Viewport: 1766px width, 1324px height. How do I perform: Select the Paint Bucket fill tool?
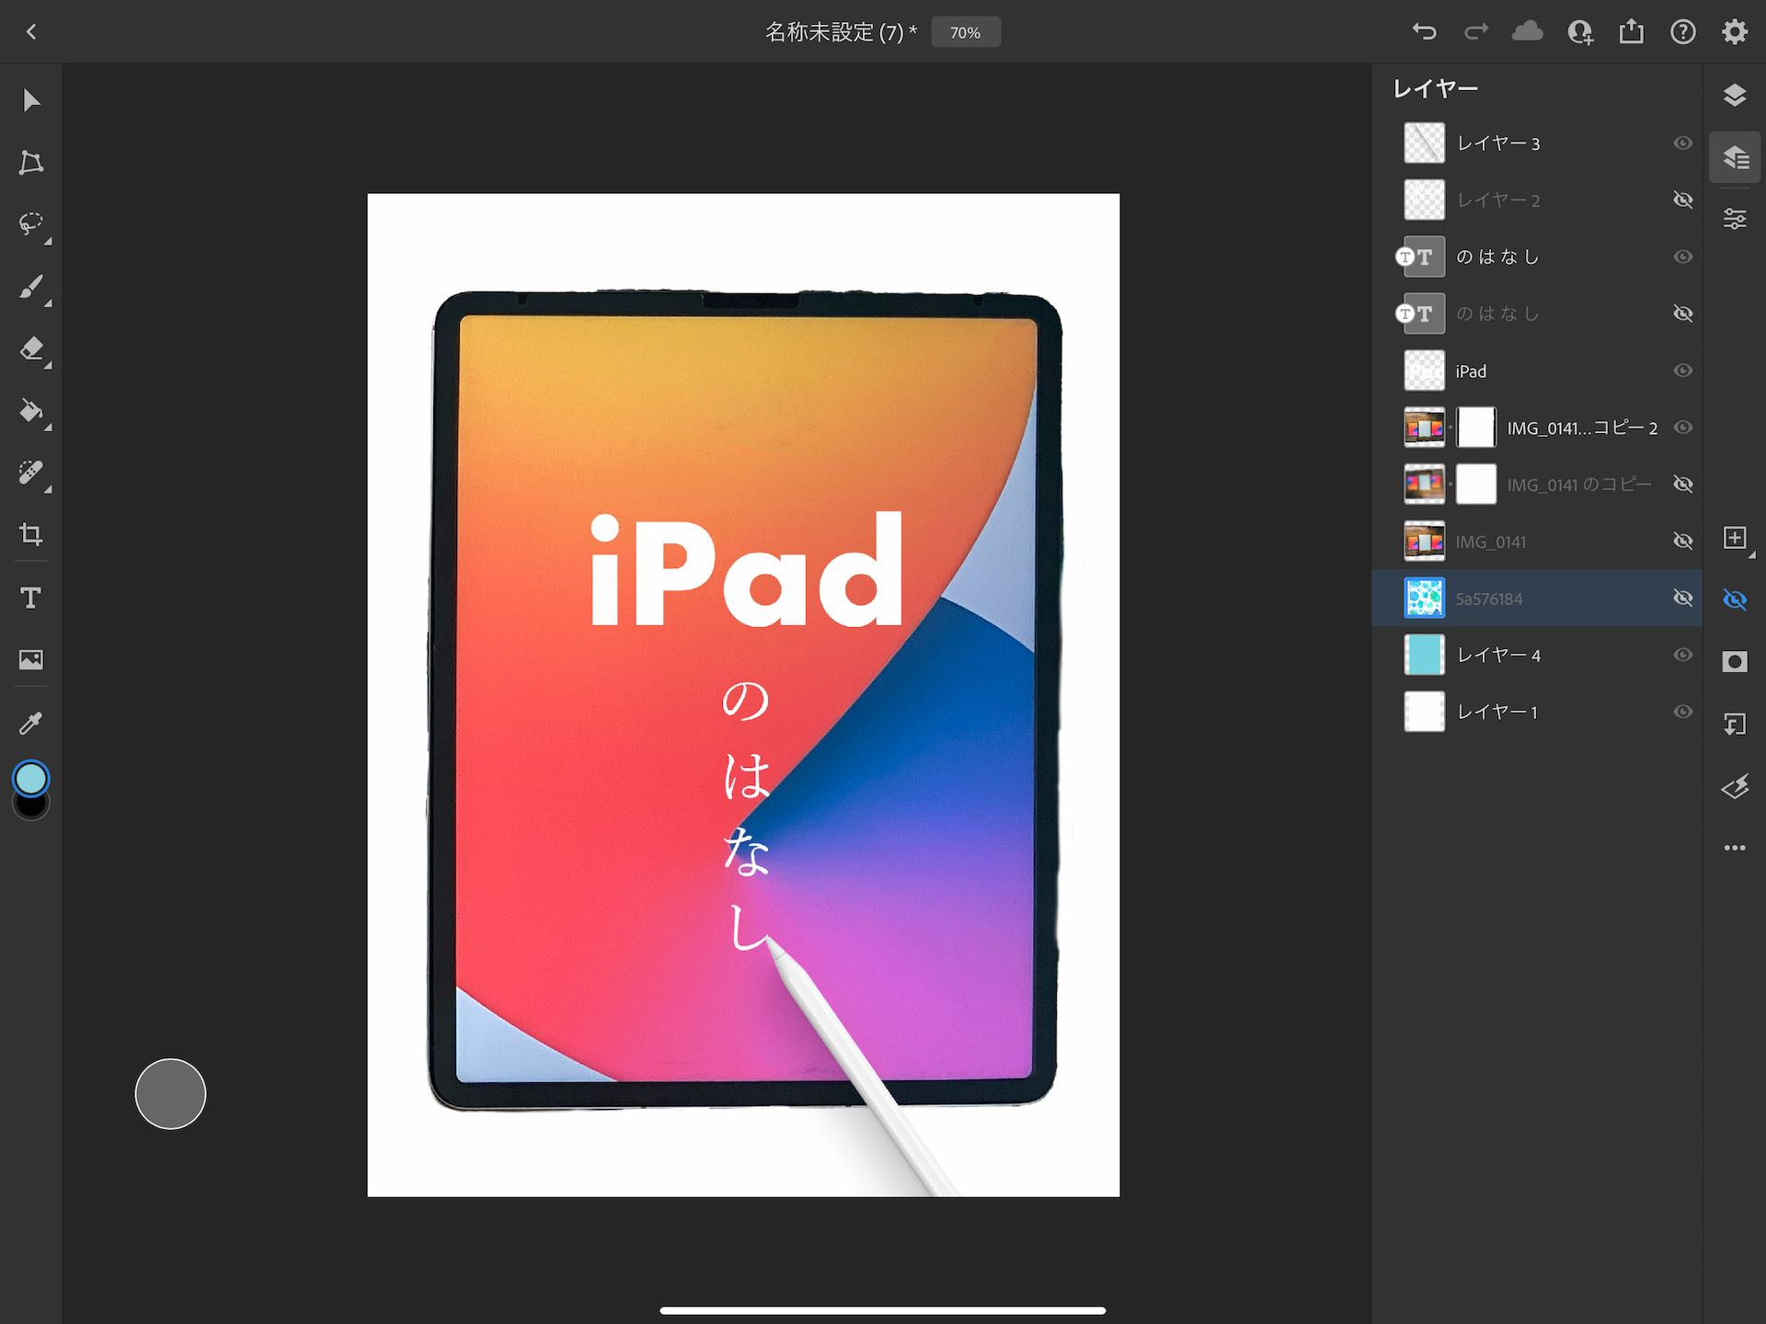31,411
